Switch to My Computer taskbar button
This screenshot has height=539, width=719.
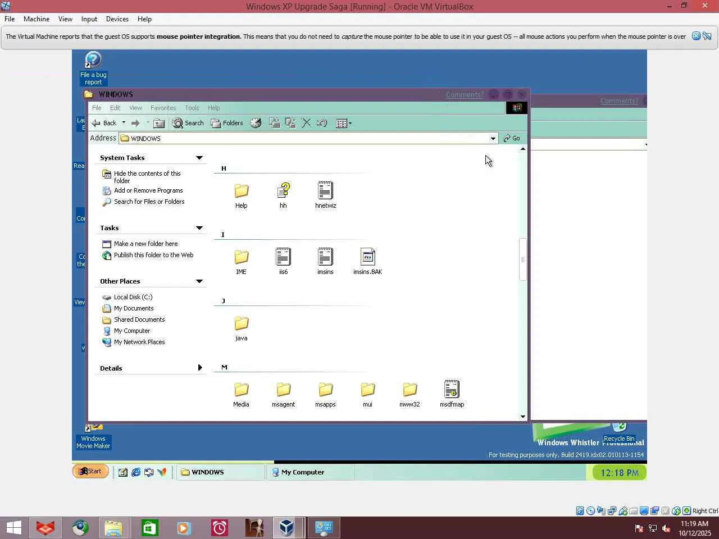tap(311, 472)
